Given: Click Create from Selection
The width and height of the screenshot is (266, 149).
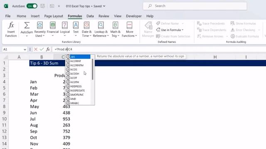Looking at the screenshot, I should coord(173,36).
